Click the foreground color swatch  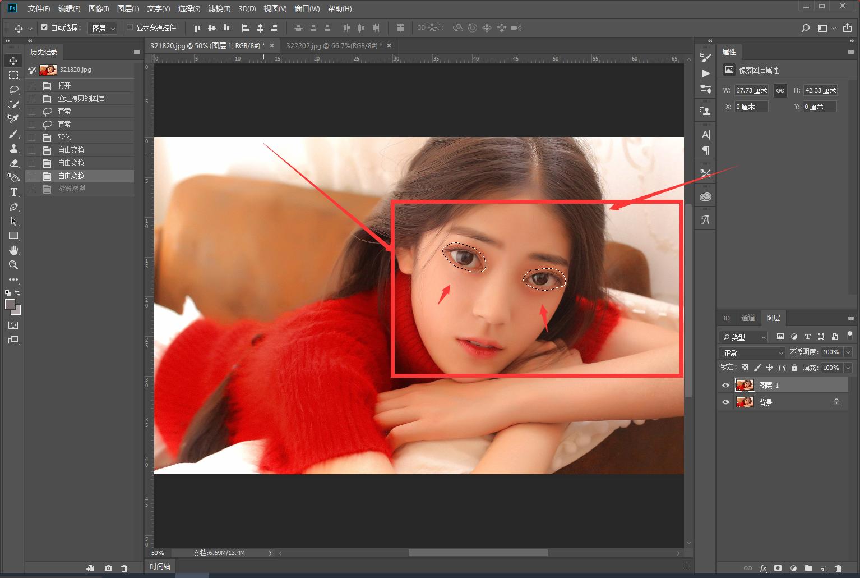click(x=10, y=304)
